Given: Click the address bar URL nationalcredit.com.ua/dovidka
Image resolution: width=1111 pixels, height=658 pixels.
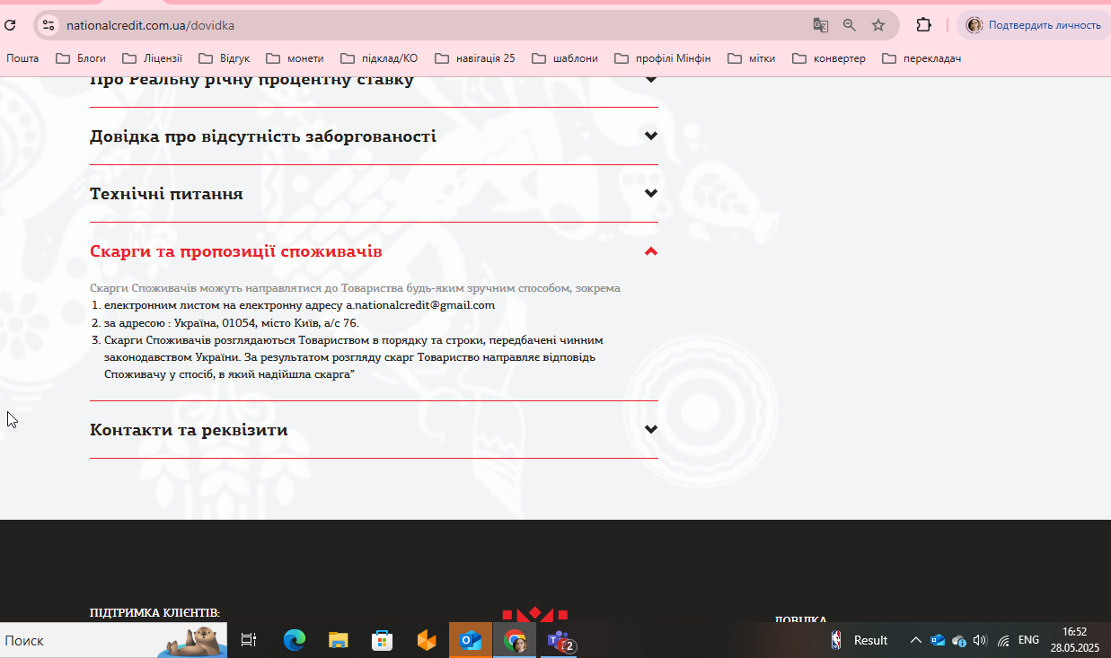Looking at the screenshot, I should coord(150,25).
